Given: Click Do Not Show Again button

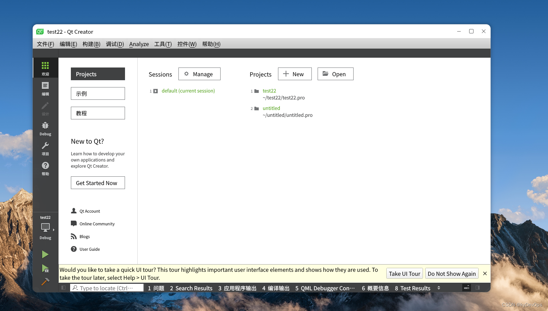Looking at the screenshot, I should 452,274.
